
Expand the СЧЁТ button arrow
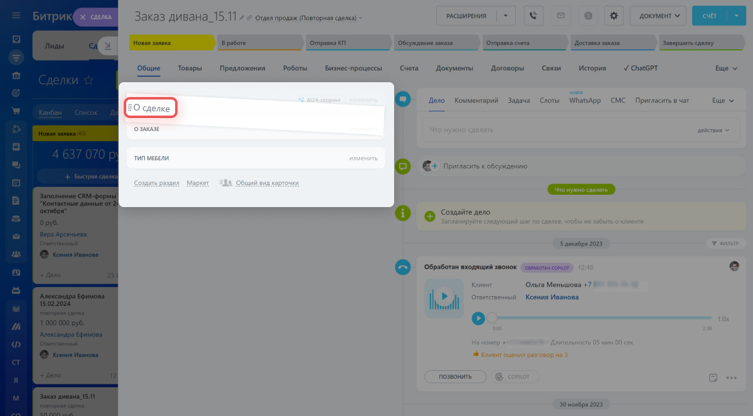pyautogui.click(x=736, y=16)
